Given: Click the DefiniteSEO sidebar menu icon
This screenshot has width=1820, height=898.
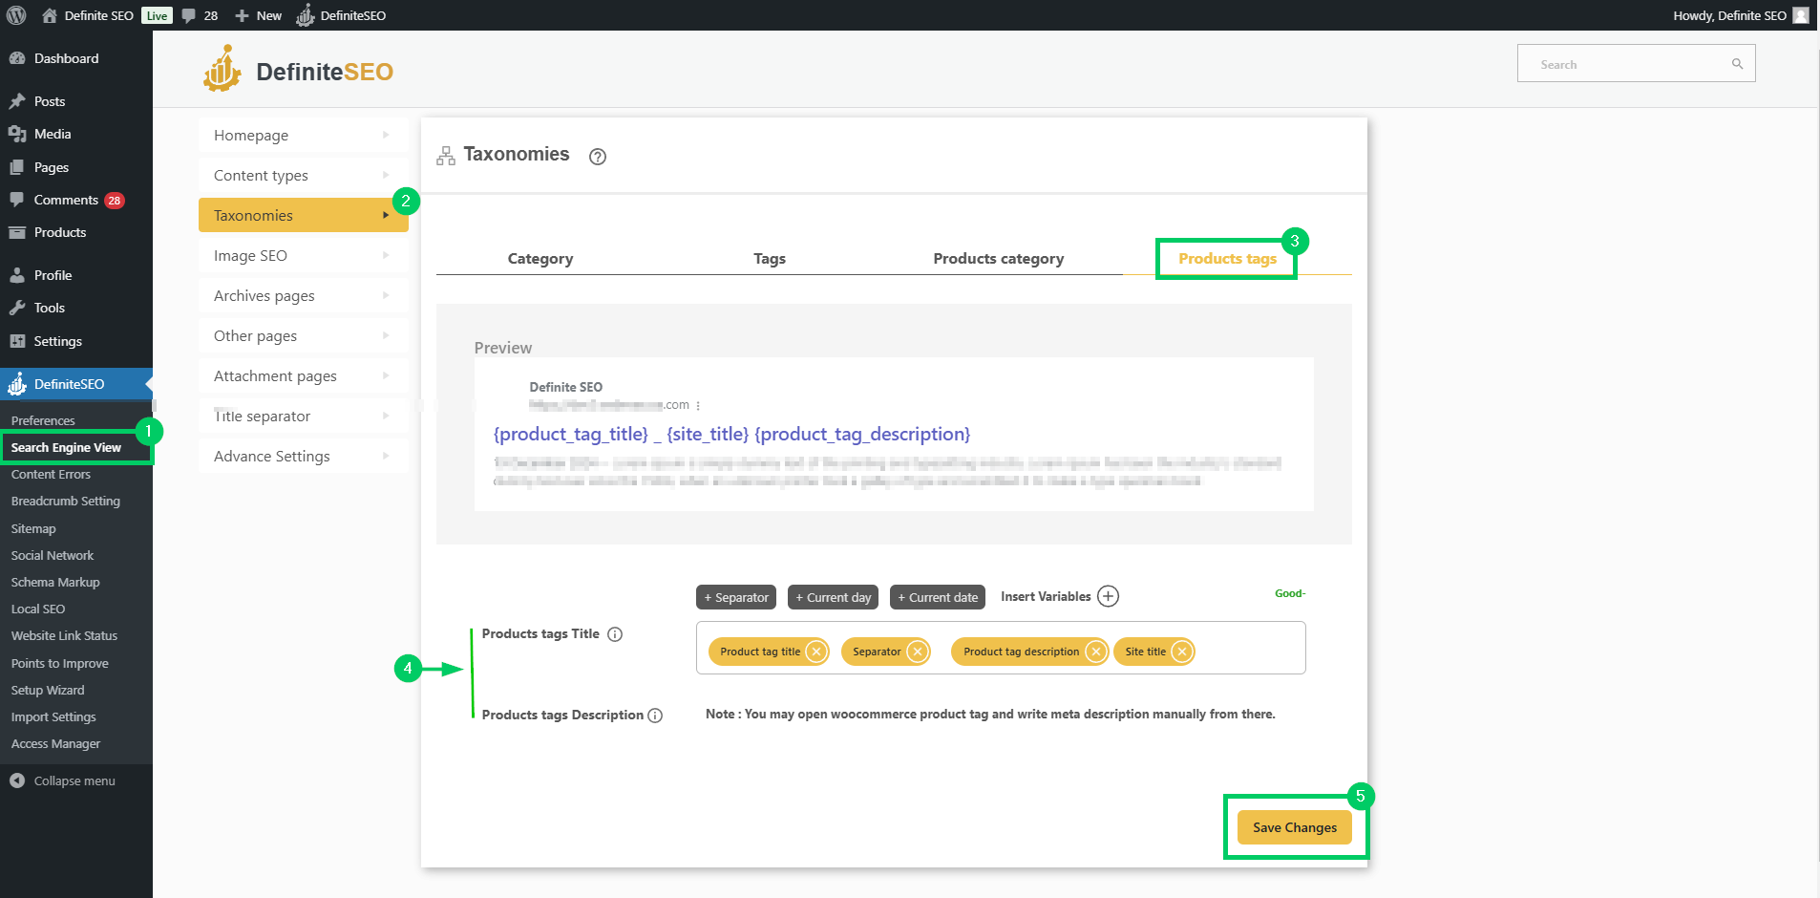Looking at the screenshot, I should click(17, 384).
